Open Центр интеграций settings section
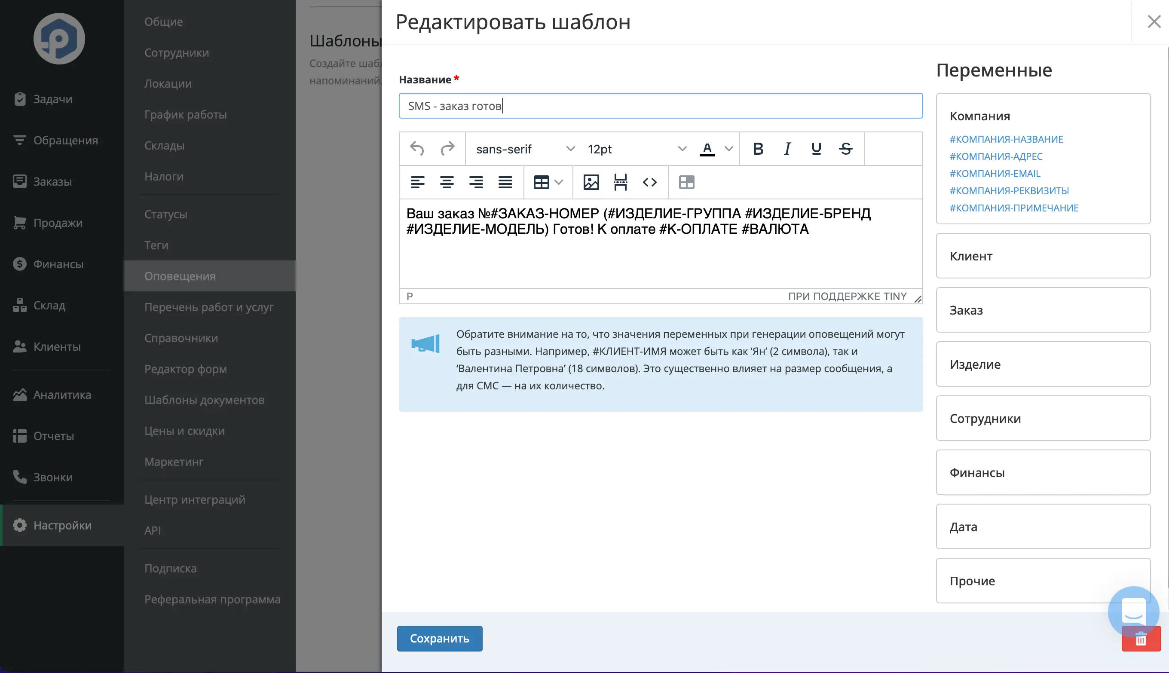The width and height of the screenshot is (1169, 673). pyautogui.click(x=210, y=500)
